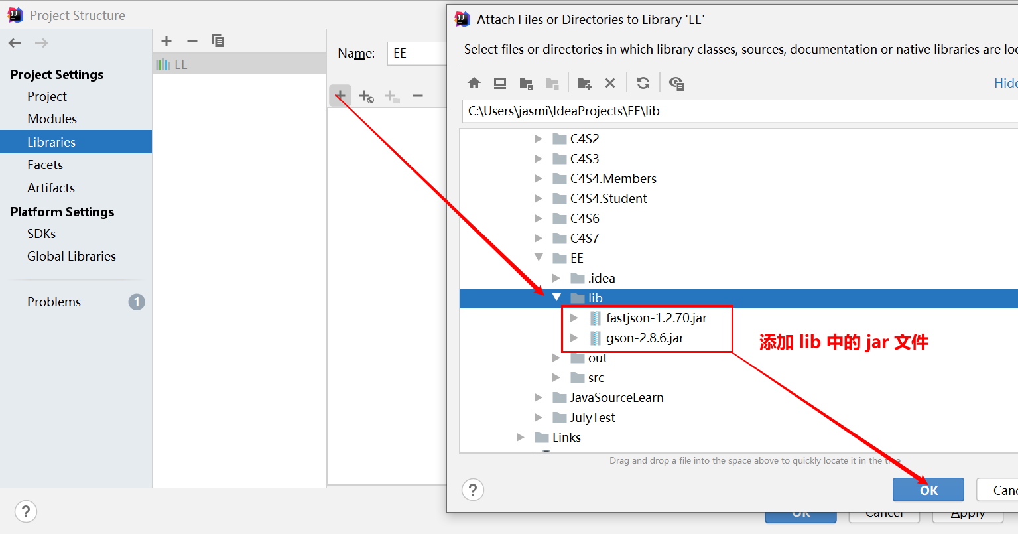Open Modules settings section

click(x=52, y=119)
